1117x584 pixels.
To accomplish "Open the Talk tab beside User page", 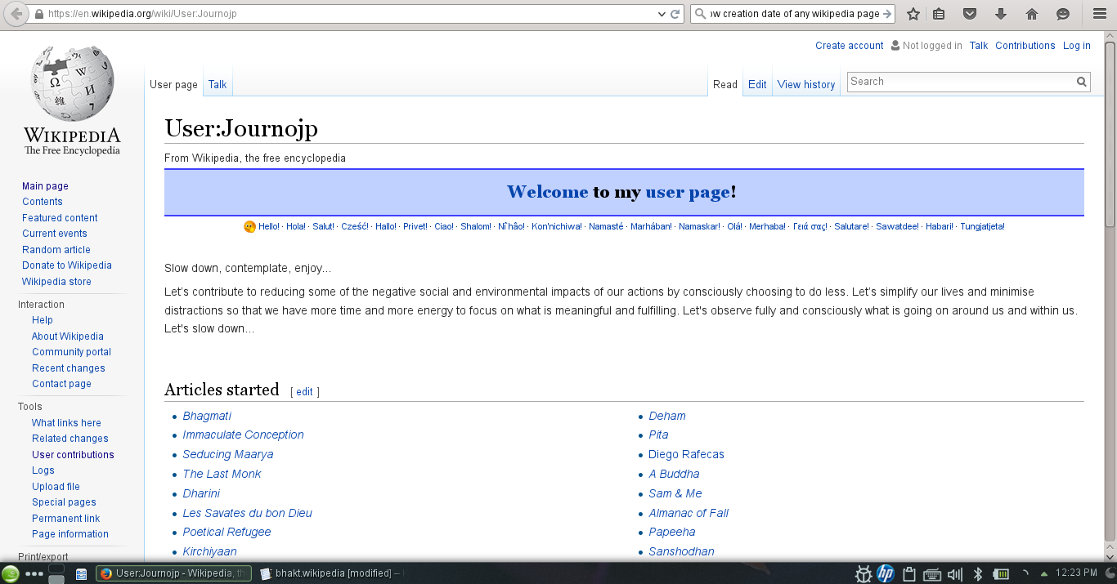I will (218, 84).
